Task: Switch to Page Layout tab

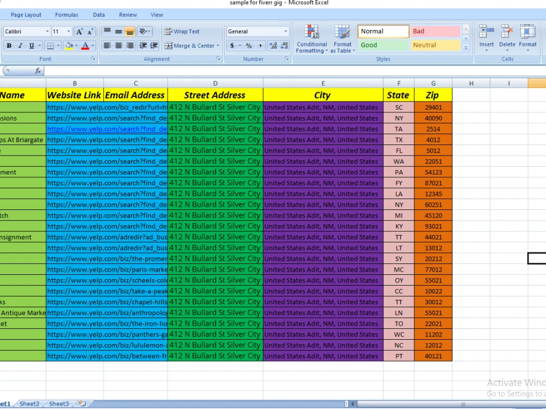Action: [26, 15]
